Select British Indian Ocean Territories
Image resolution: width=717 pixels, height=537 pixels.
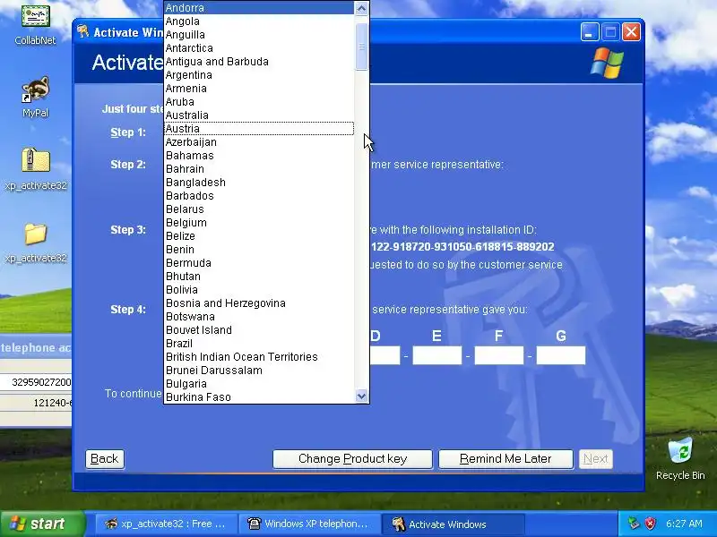[x=259, y=356]
